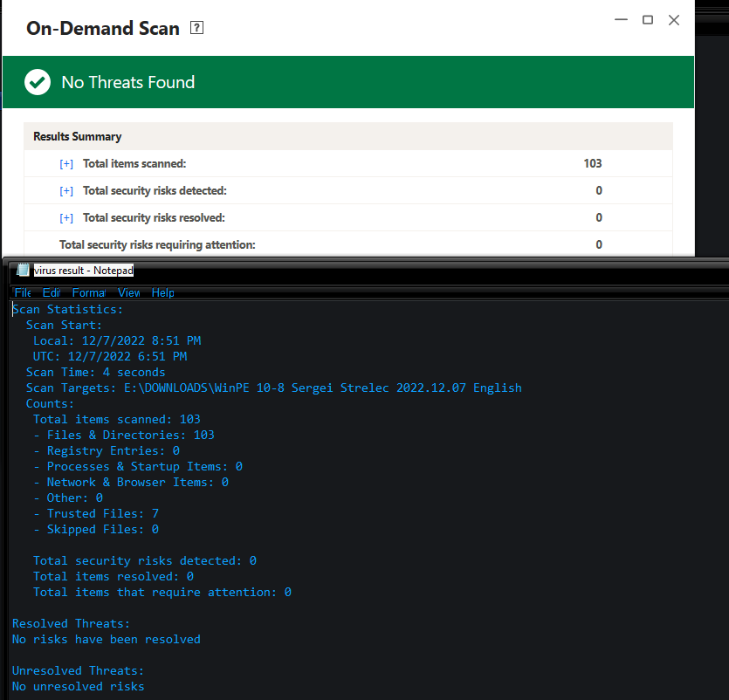The image size is (729, 700).
Task: Click the 'Registry Entries: 0' line
Action: (x=107, y=451)
